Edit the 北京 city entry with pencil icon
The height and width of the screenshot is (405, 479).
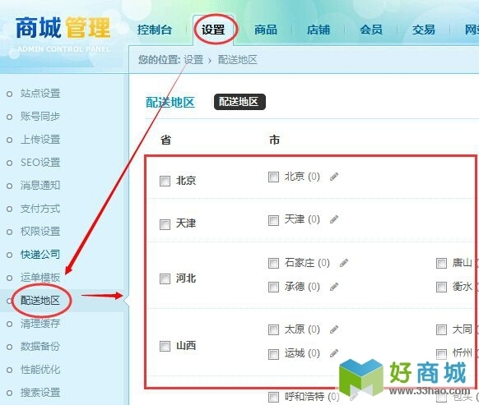tap(334, 177)
